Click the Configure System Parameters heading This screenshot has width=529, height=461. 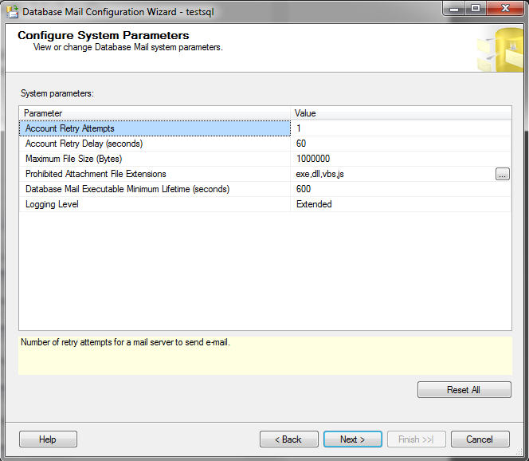104,35
